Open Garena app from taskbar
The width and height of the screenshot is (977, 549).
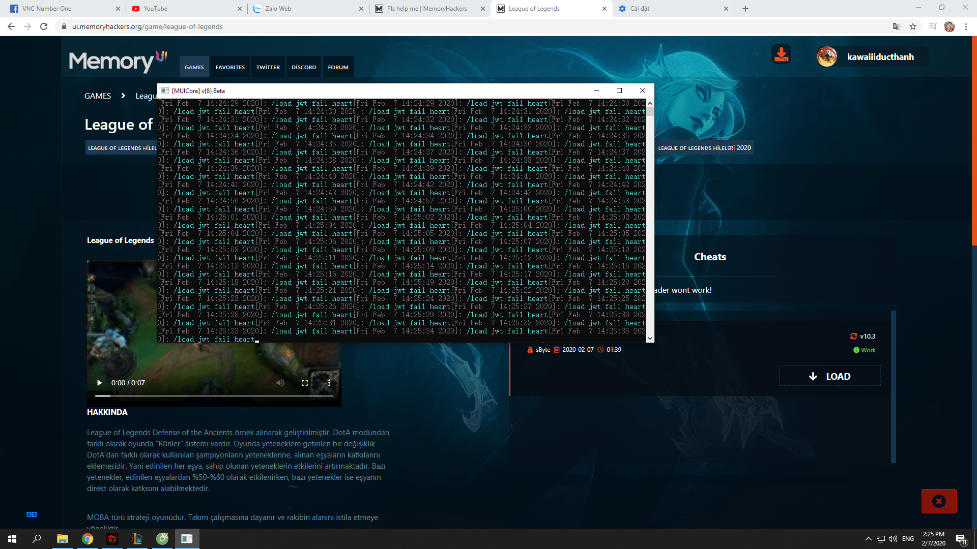click(112, 539)
